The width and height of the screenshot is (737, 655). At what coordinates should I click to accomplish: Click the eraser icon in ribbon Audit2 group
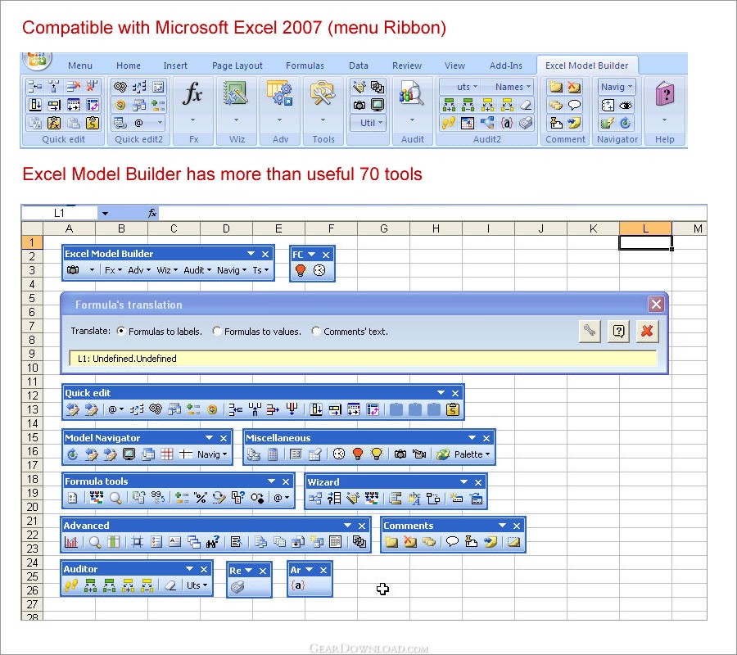click(526, 105)
